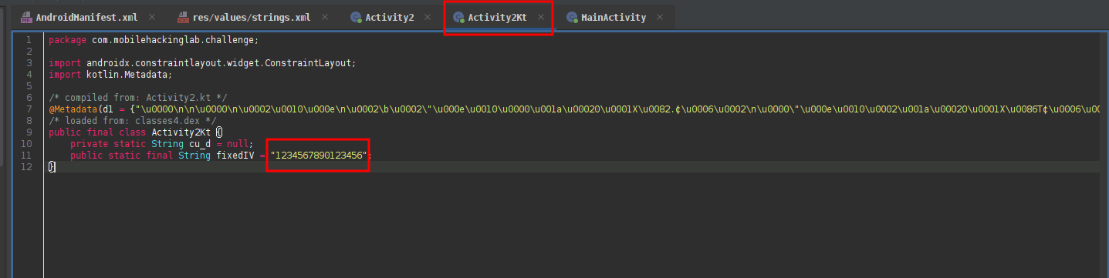1109x278 pixels.
Task: Switch to the Activity2 tab
Action: click(390, 17)
